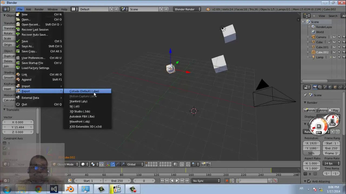The height and width of the screenshot is (194, 346).
Task: Expand the Cube.001 item in outliner
Action: (308, 47)
